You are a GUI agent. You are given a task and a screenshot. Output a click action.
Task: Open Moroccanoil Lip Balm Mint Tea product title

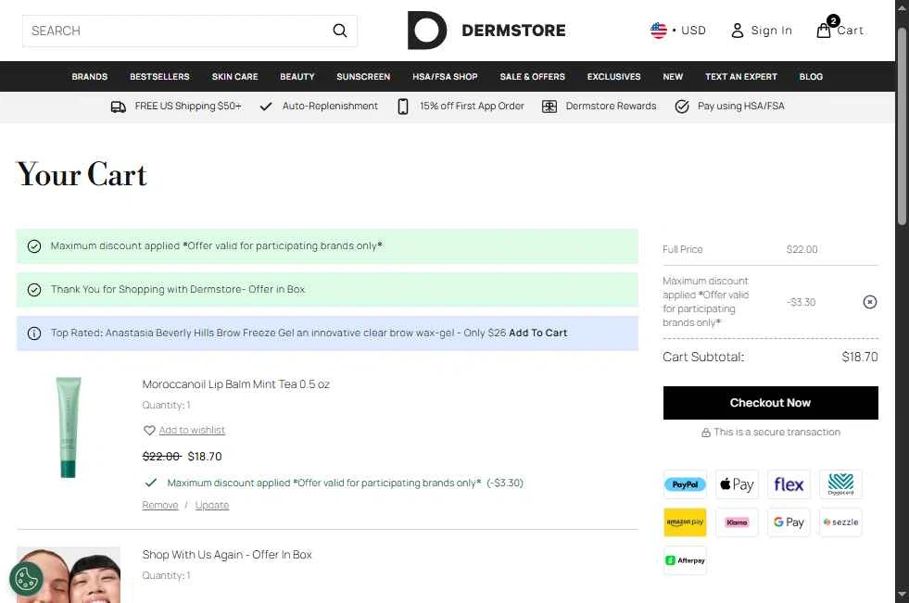236,384
